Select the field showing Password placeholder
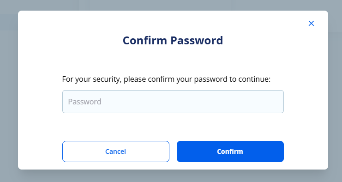The image size is (342, 182). click(173, 102)
